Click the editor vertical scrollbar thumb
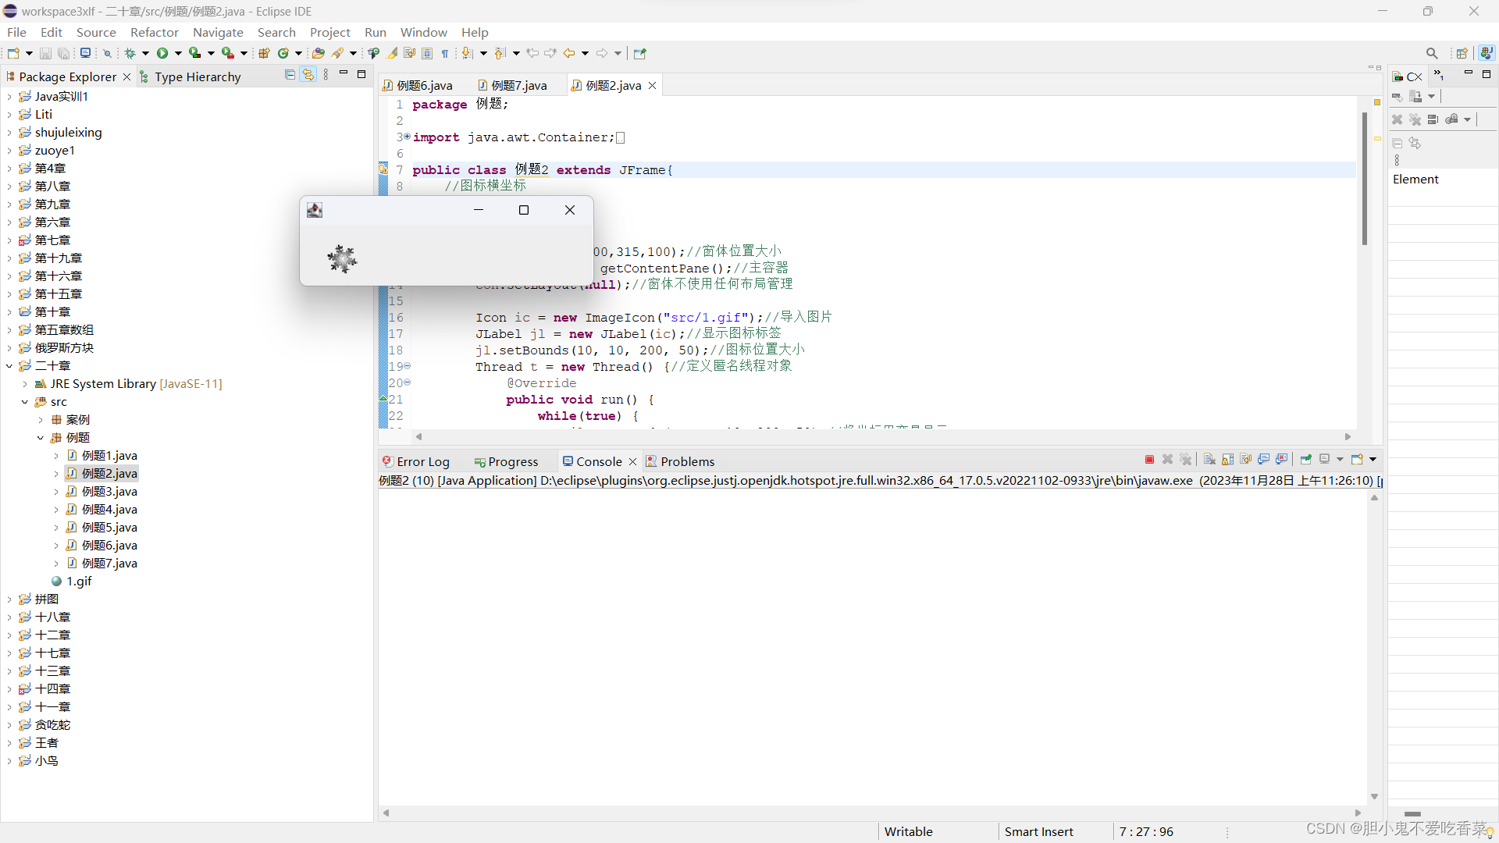 [x=1364, y=180]
